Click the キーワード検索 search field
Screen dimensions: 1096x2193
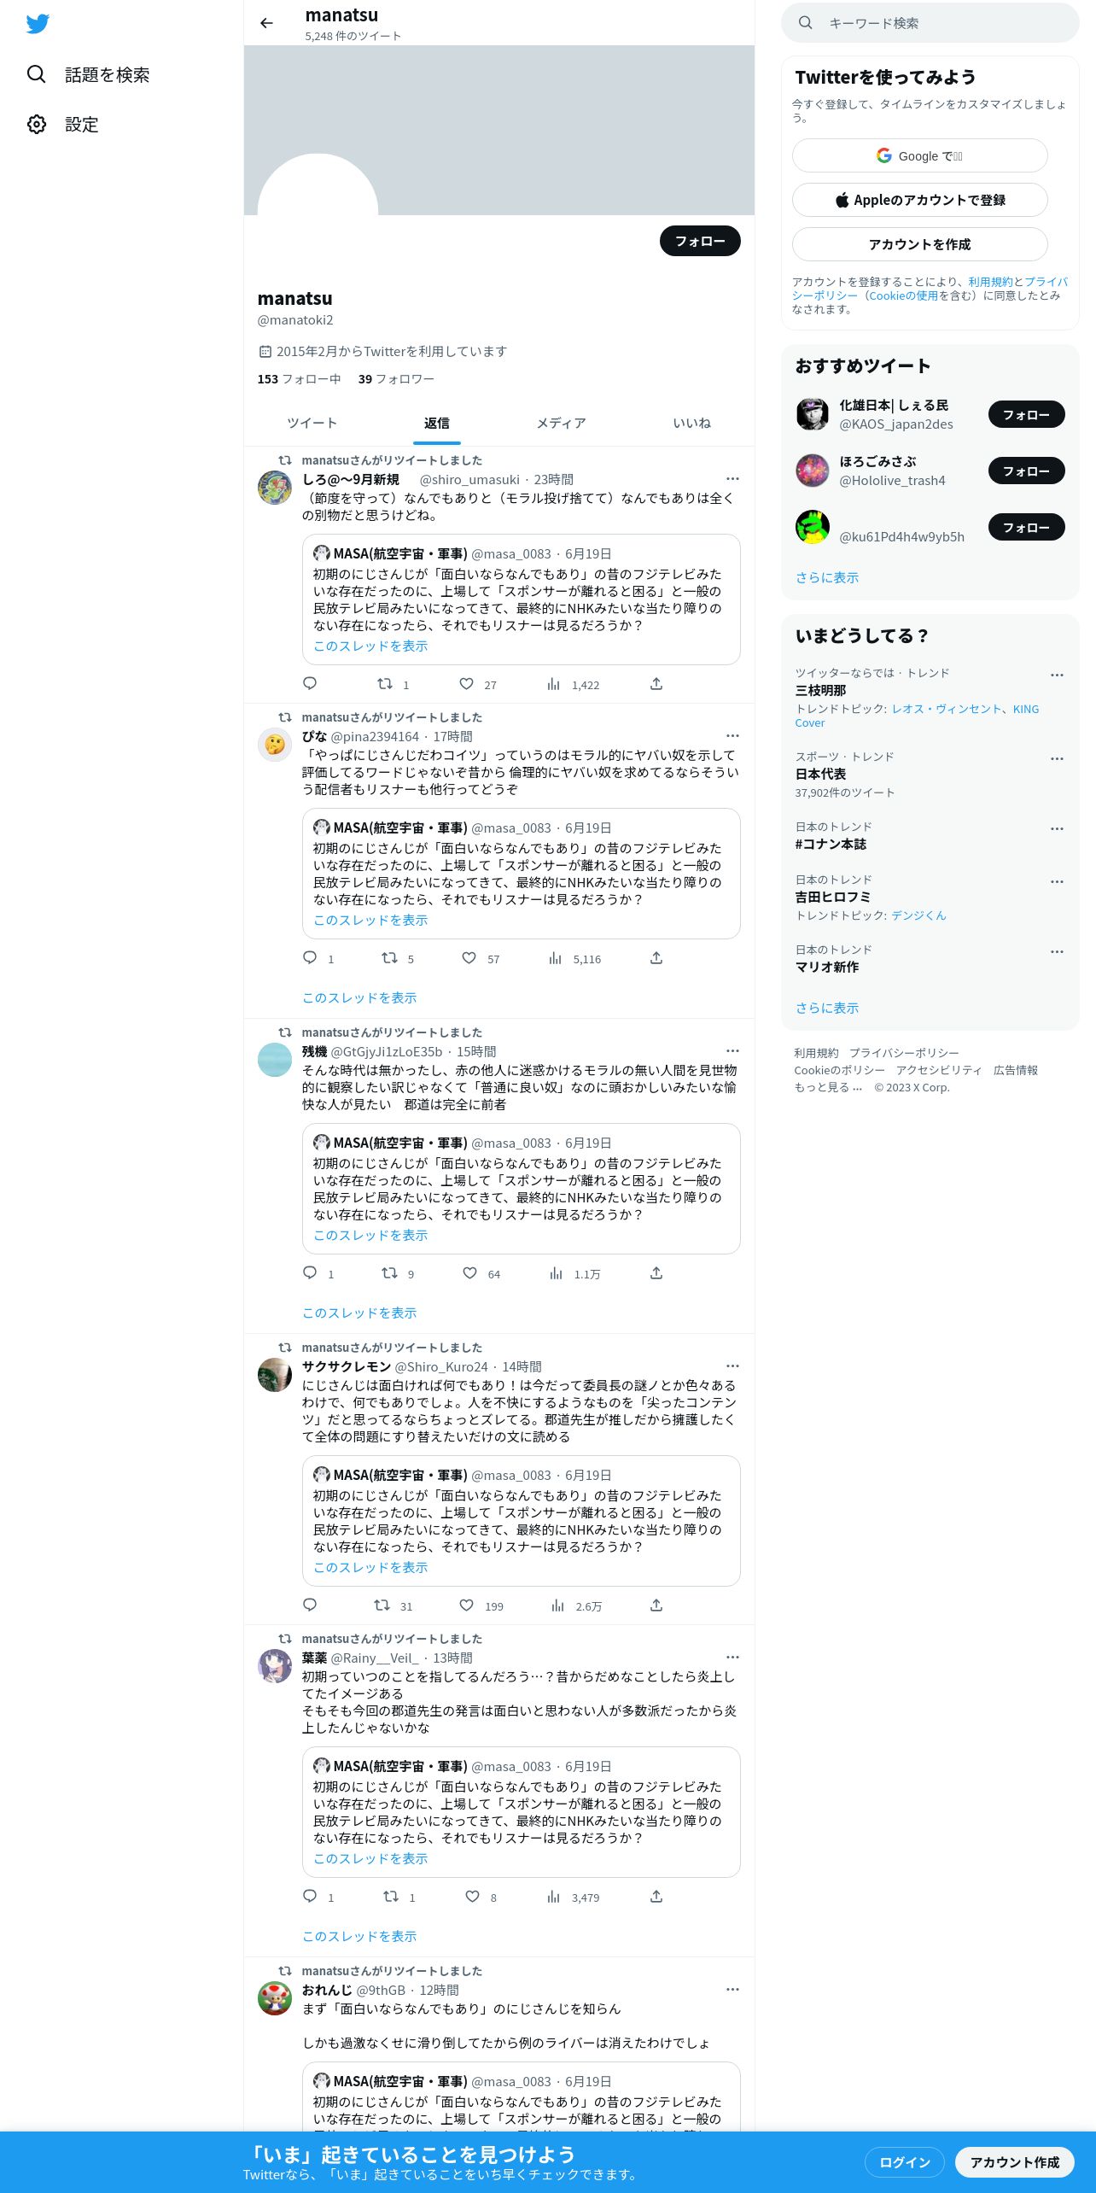click(930, 23)
